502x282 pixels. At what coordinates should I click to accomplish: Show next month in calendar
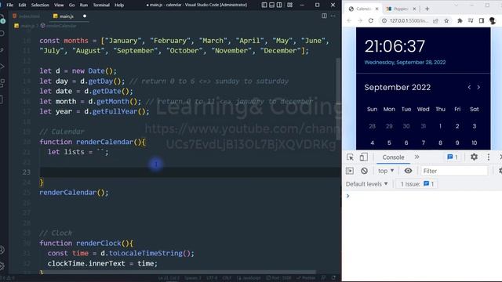click(x=478, y=87)
